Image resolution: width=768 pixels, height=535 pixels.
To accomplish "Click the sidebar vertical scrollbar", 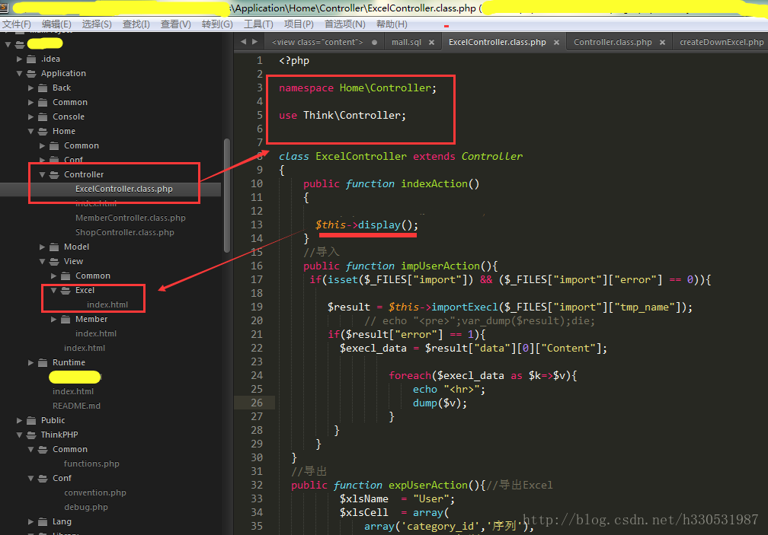I will [x=226, y=194].
